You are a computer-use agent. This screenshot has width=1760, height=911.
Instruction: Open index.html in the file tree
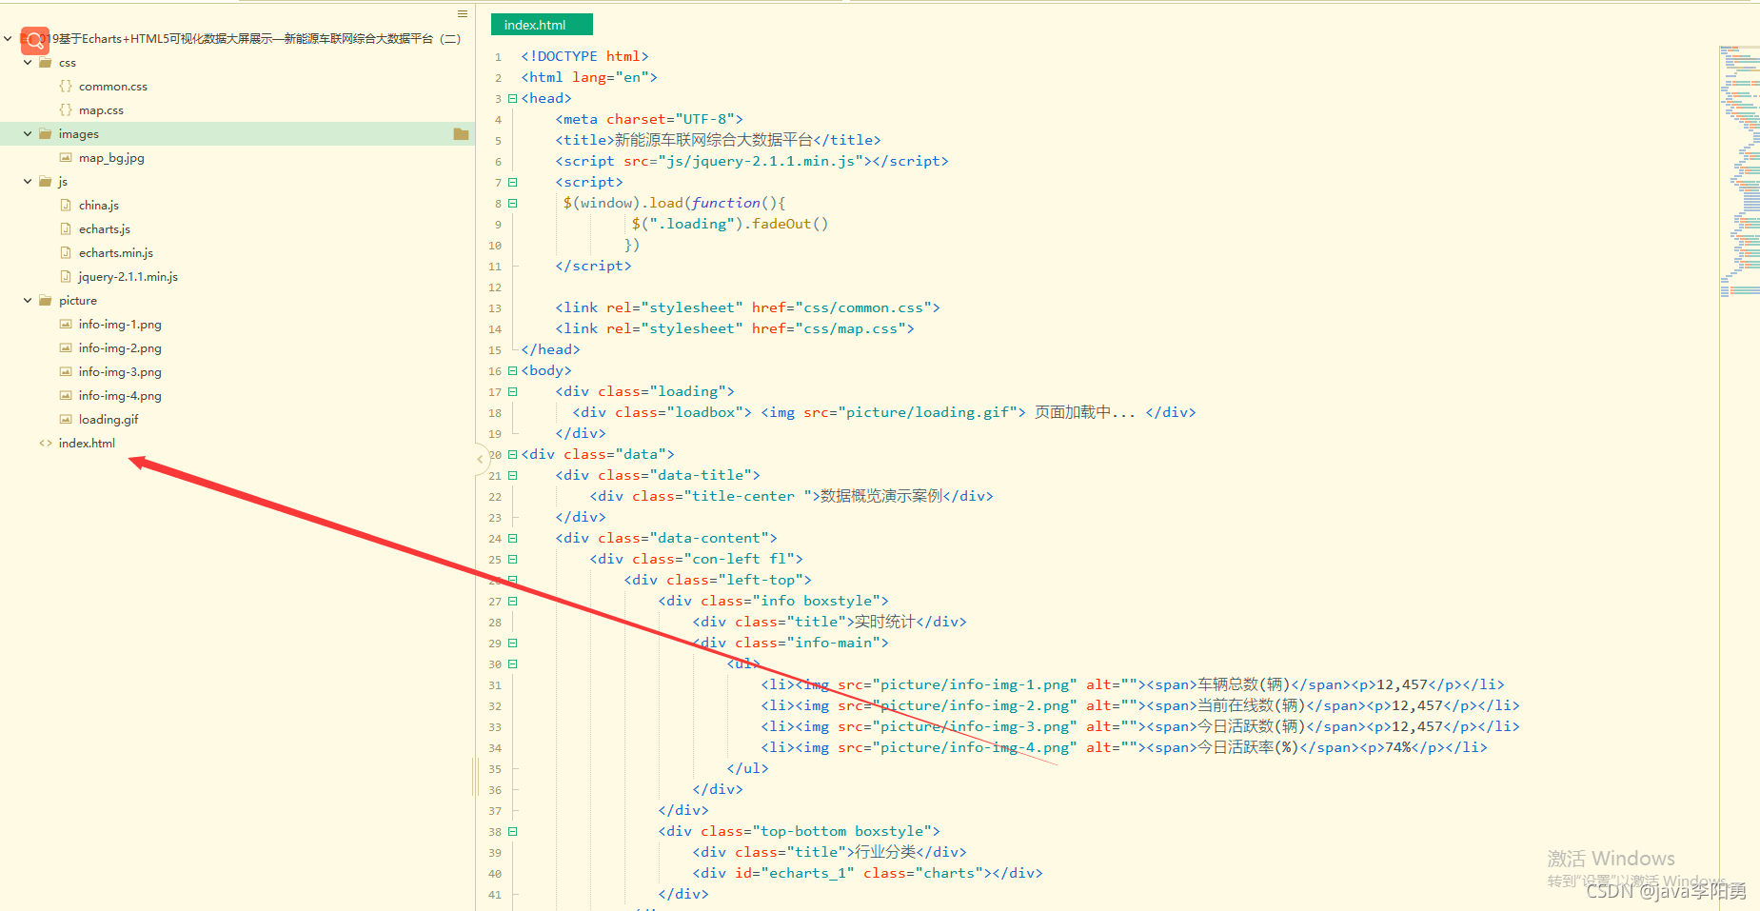pyautogui.click(x=87, y=444)
